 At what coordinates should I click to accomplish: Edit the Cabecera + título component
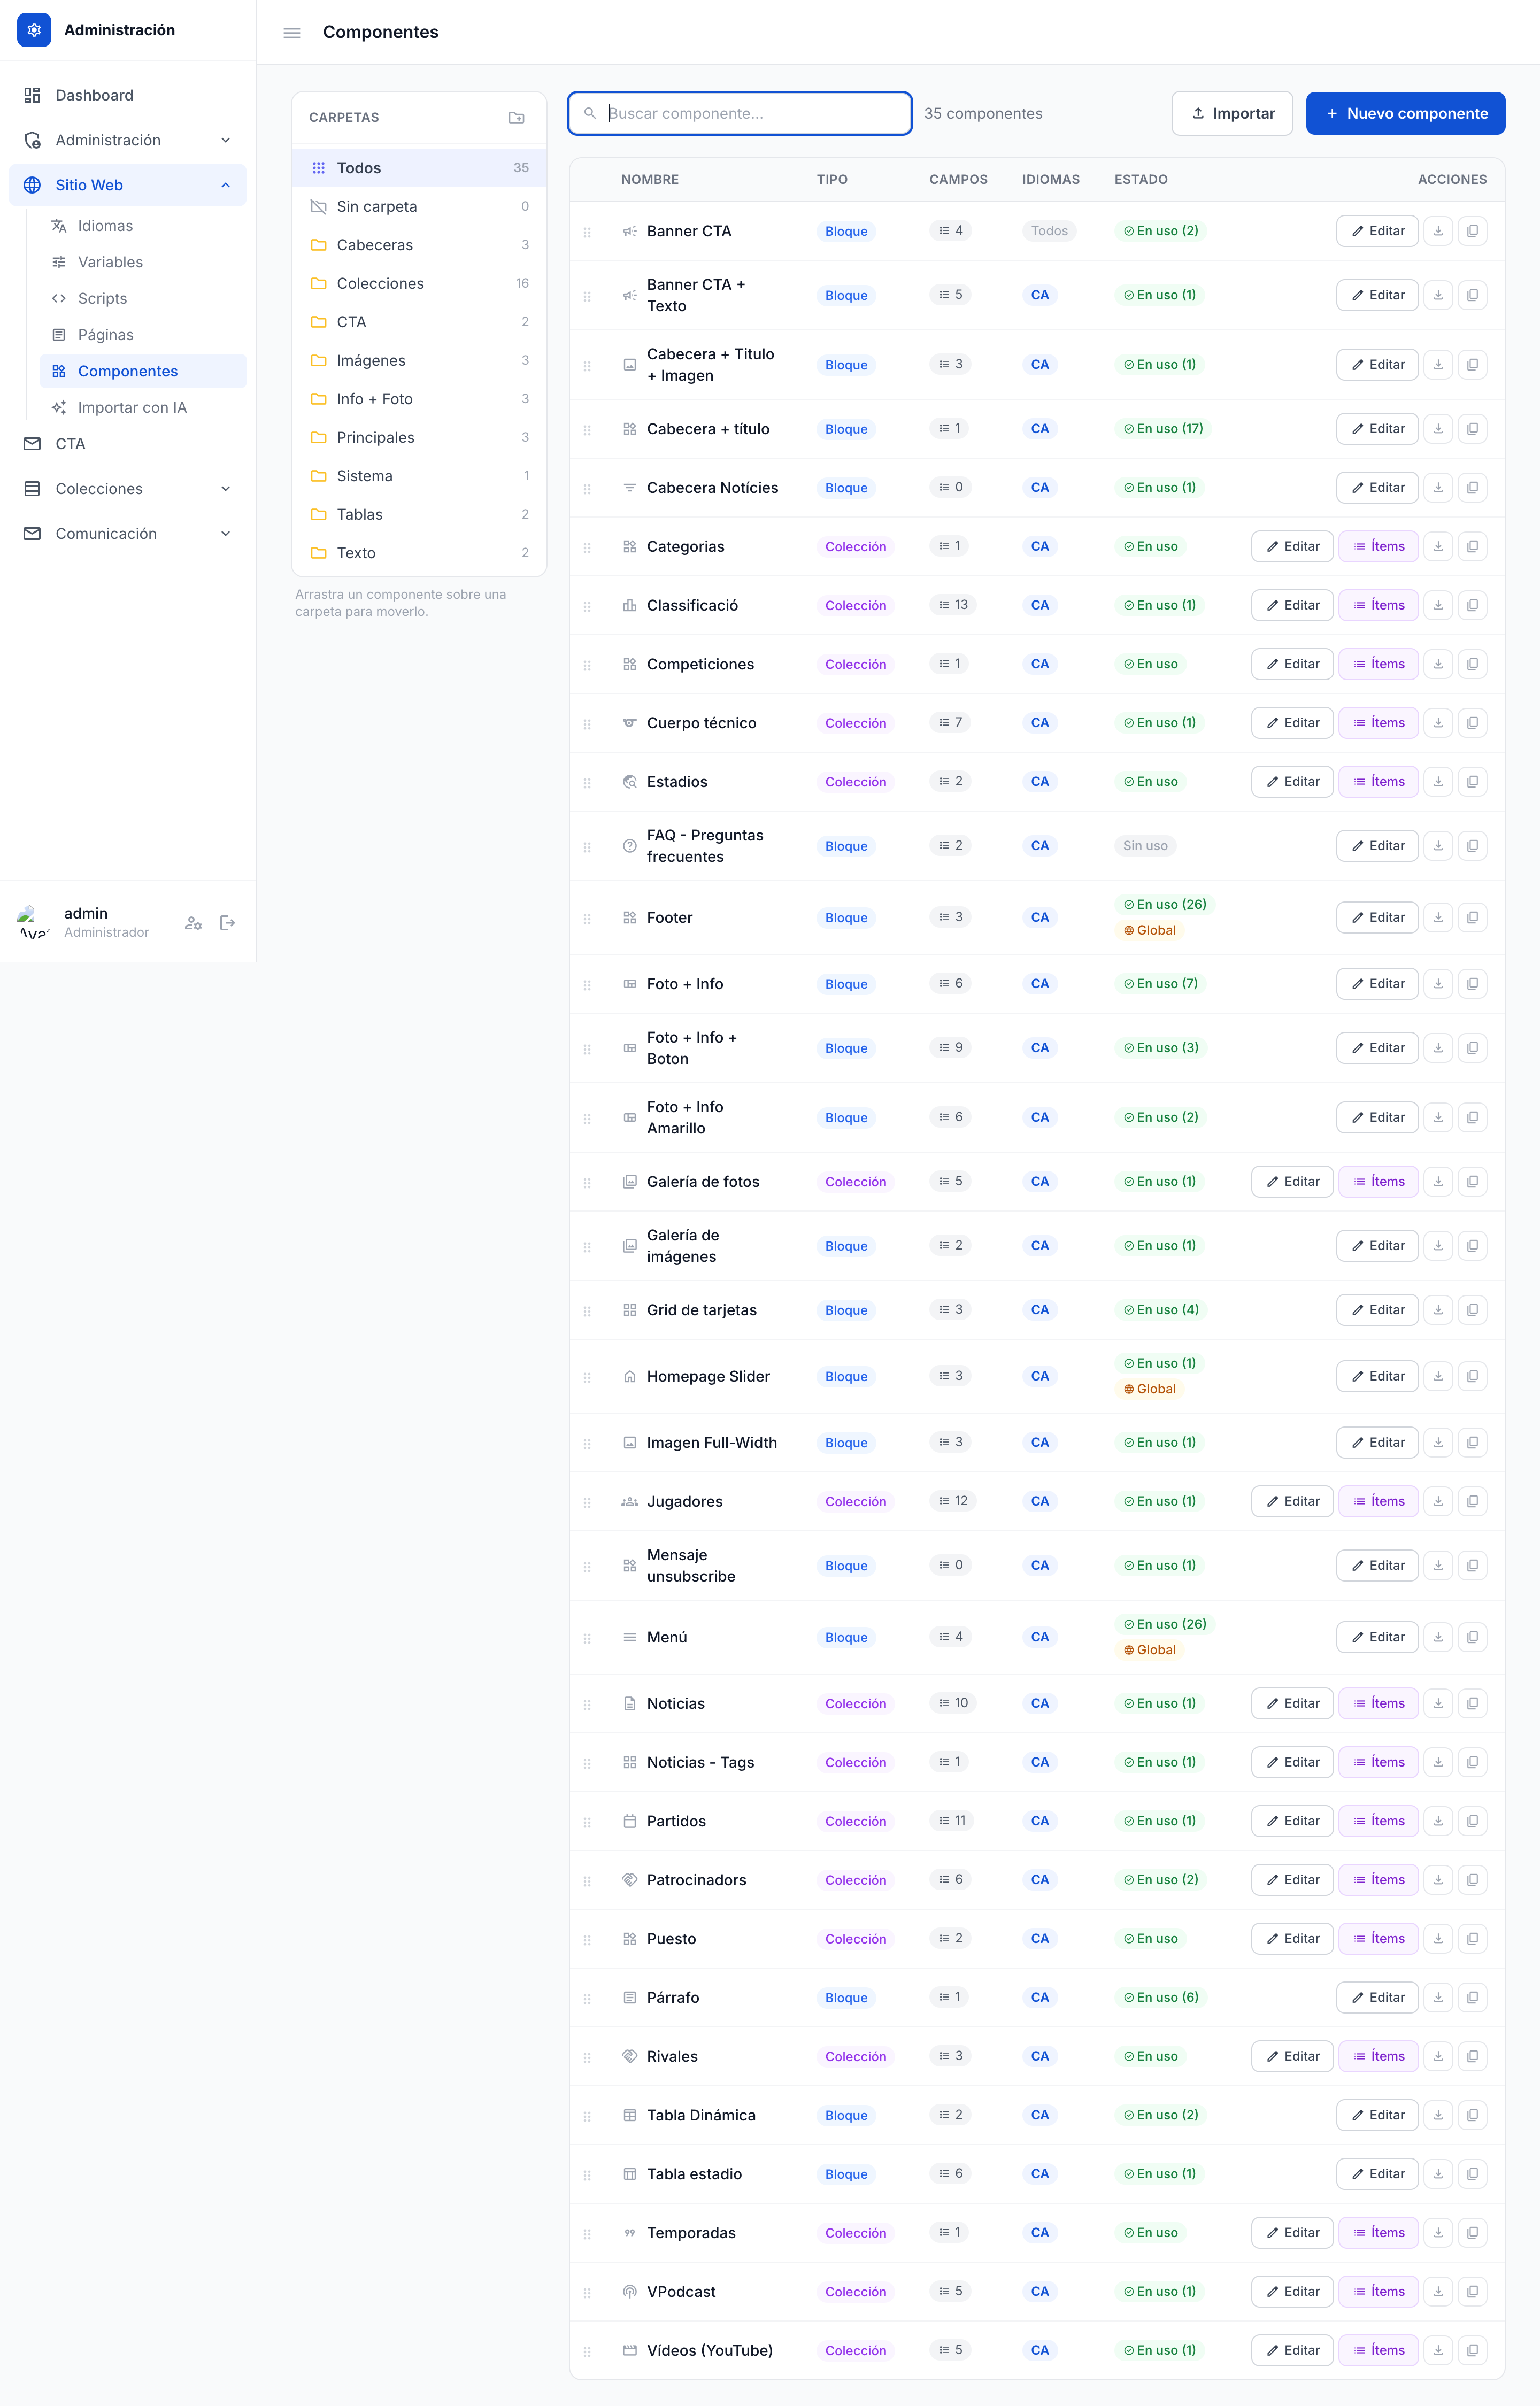[1377, 429]
